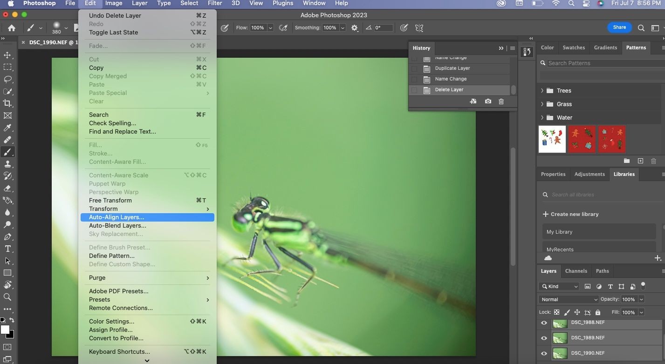
Task: Delete current state in History panel
Action: click(x=501, y=101)
